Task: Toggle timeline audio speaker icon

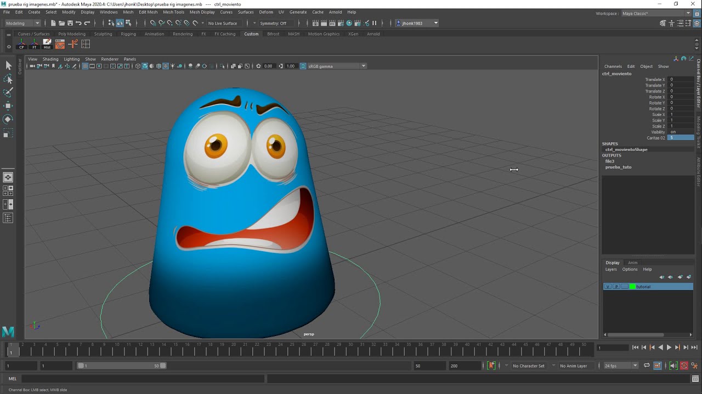Action: (x=673, y=366)
